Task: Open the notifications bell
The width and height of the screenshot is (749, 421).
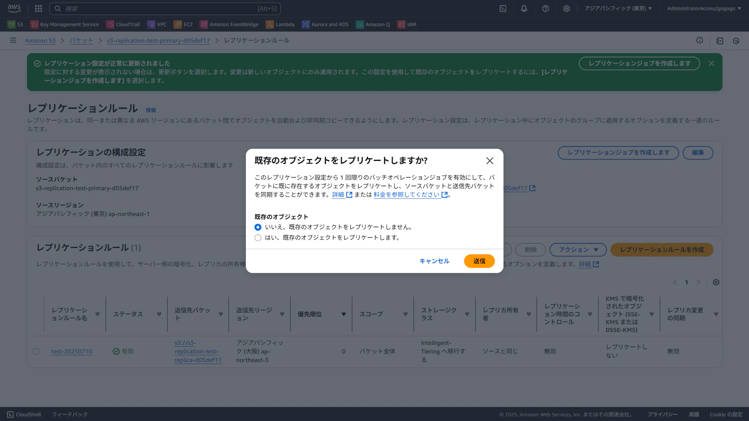Action: [524, 8]
